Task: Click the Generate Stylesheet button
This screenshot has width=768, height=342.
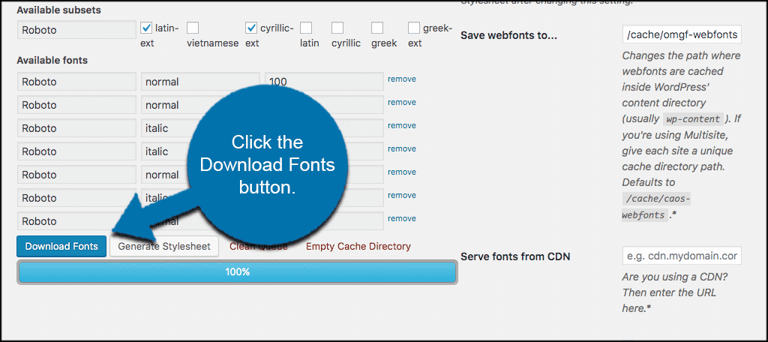Action: [x=164, y=246]
